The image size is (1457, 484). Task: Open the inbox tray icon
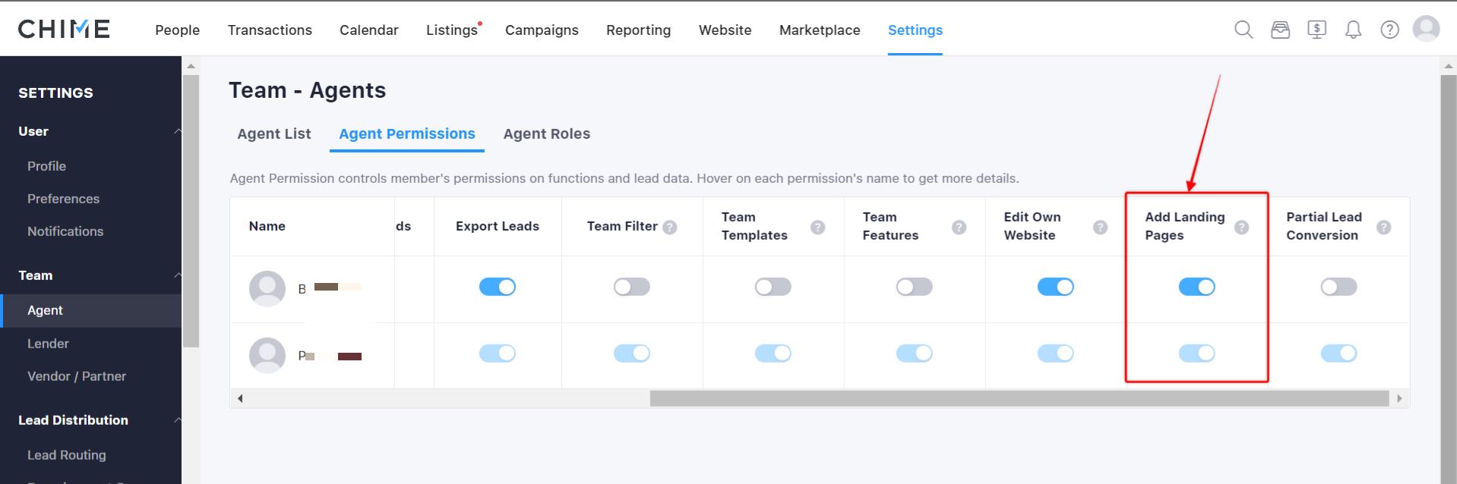tap(1280, 30)
